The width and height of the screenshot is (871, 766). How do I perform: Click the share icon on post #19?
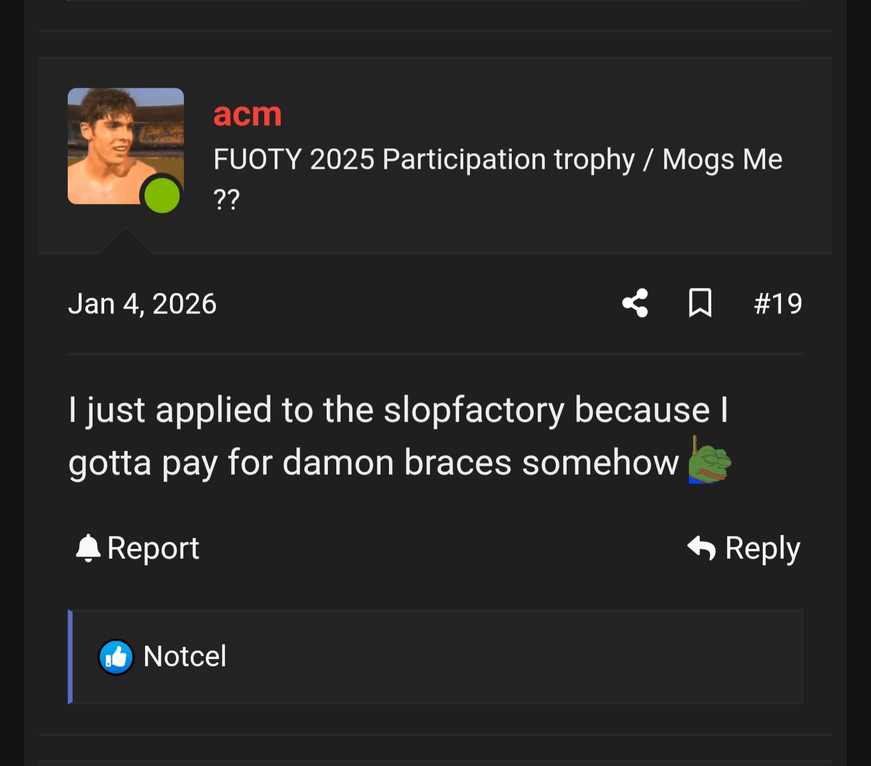coord(635,303)
